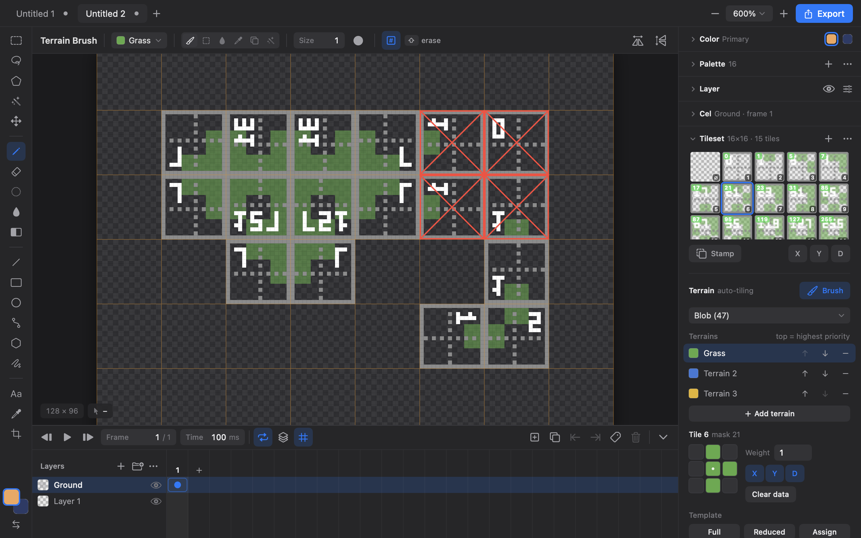Select Terrain 2 in terrain list
Screen dimensions: 861x538
(769, 373)
